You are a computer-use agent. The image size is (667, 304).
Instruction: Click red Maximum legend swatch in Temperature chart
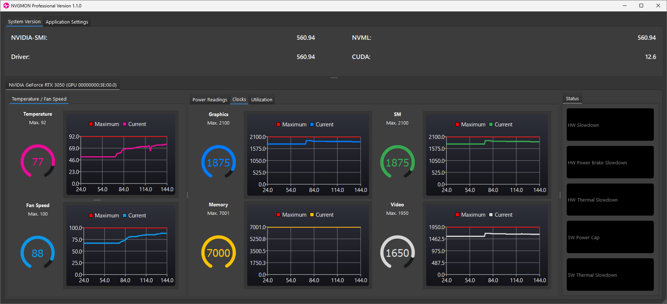click(x=91, y=124)
